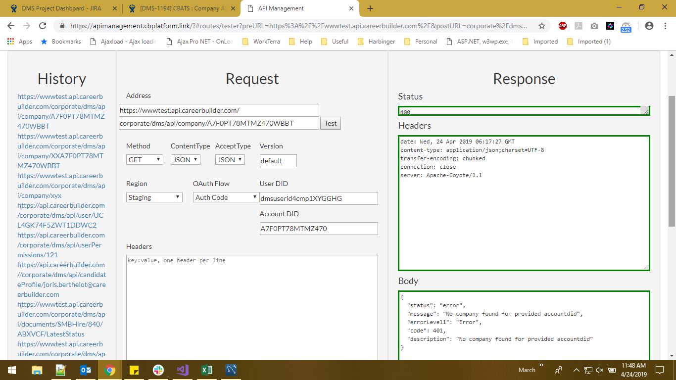Open the Method dropdown set to GET
Viewport: 676px width, 380px height.
[x=145, y=160]
